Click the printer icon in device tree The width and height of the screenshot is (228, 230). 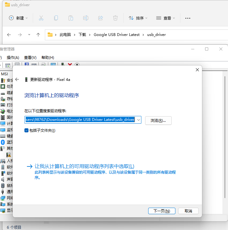coord(3,105)
